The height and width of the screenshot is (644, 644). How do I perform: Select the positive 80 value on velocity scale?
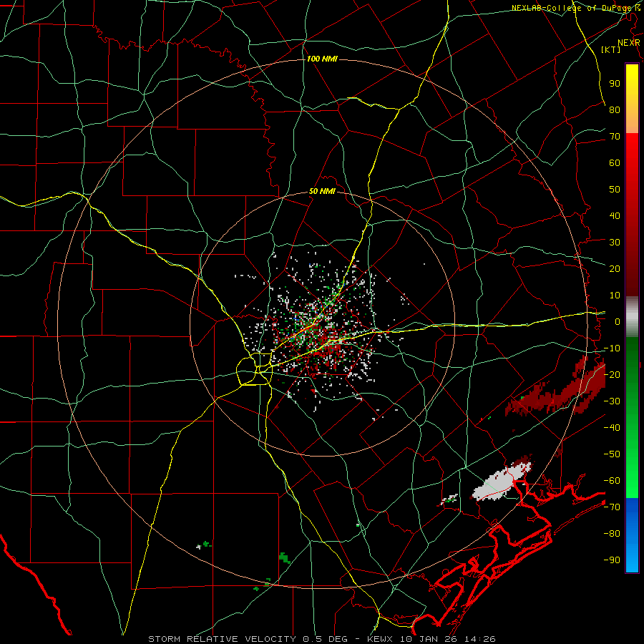615,109
